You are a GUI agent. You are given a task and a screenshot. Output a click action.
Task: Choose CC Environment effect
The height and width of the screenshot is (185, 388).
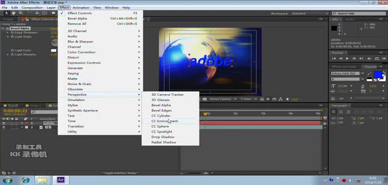click(170, 121)
